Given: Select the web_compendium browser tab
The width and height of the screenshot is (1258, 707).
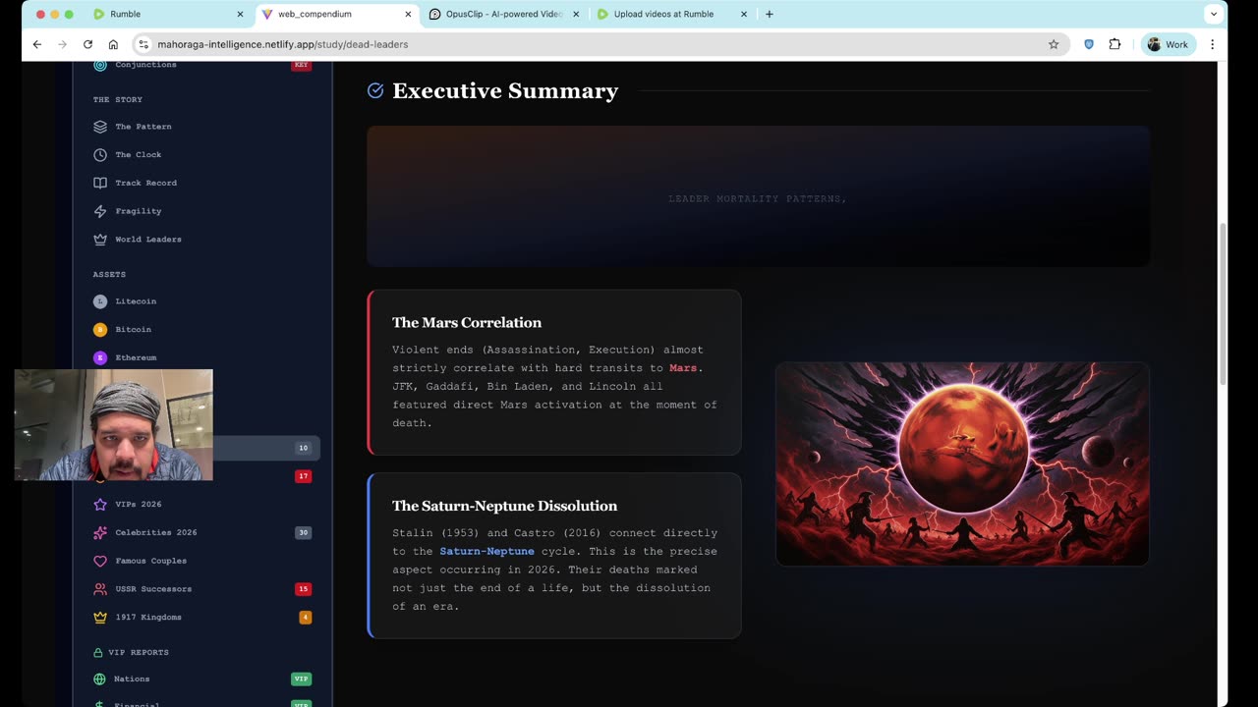Looking at the screenshot, I should click(x=336, y=15).
